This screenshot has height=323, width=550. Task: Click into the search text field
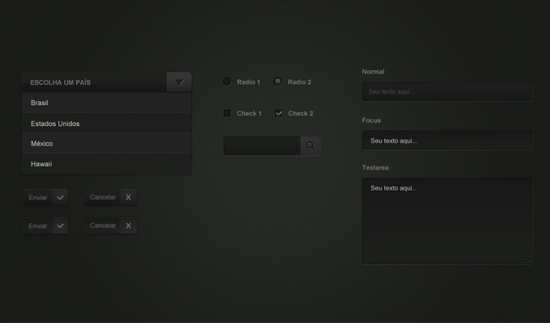click(x=261, y=145)
